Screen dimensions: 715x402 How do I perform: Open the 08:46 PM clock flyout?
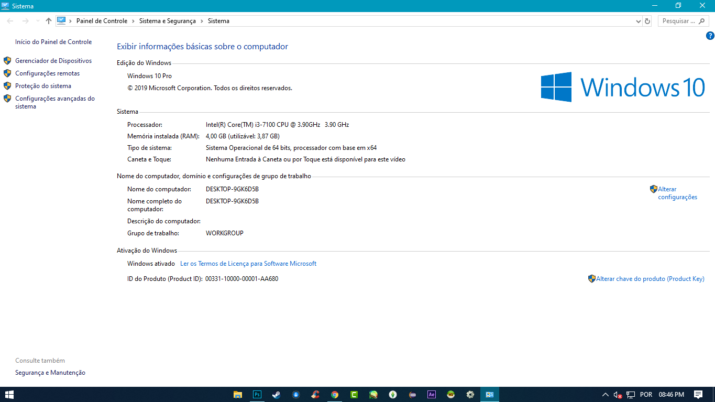point(672,395)
